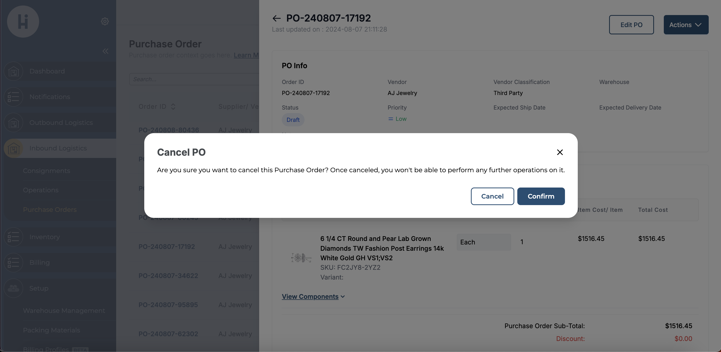Click the Setup sidebar icon
721x352 pixels.
coord(14,288)
